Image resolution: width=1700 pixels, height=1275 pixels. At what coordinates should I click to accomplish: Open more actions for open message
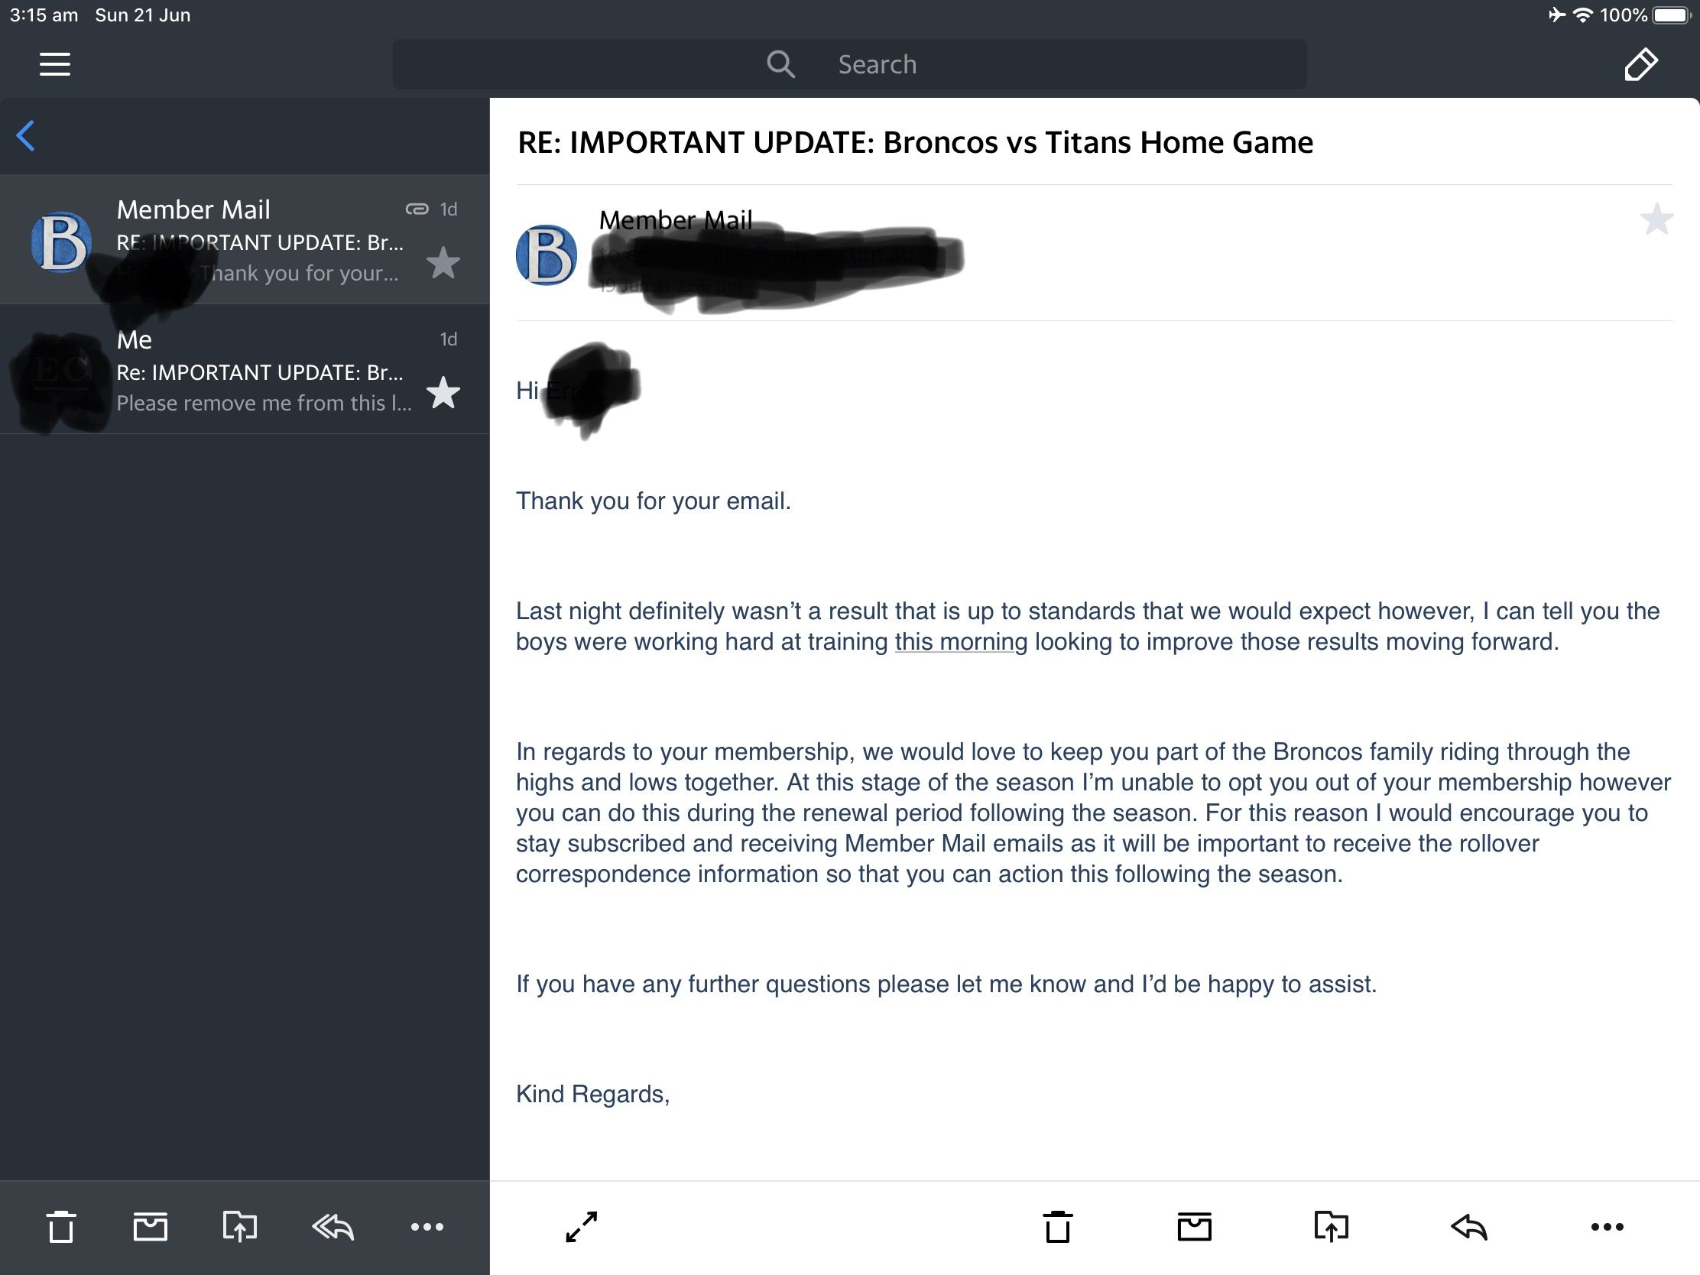1607,1227
